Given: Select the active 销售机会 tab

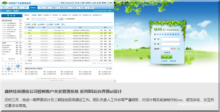Looking at the screenshot, I should pyautogui.click(x=33, y=8).
